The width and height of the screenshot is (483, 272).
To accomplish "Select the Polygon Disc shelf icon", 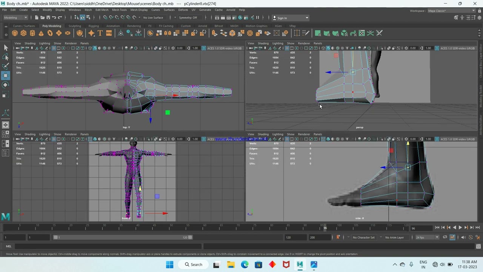I will (x=68, y=33).
